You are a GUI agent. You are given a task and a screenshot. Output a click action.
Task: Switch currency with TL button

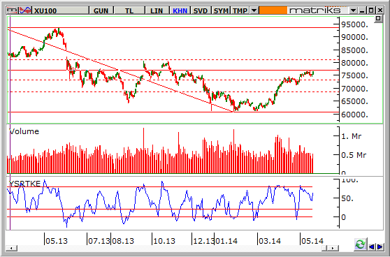click(129, 10)
